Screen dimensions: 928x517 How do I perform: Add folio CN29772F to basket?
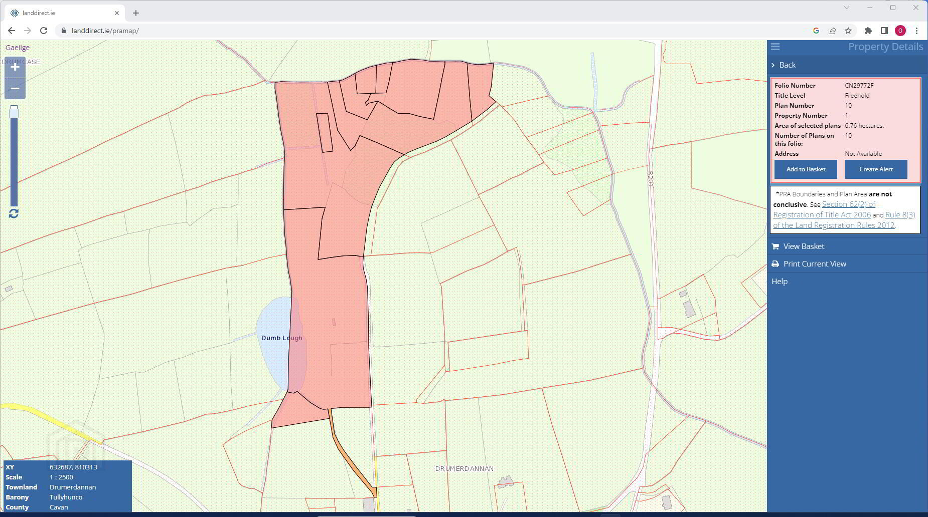[x=806, y=169]
